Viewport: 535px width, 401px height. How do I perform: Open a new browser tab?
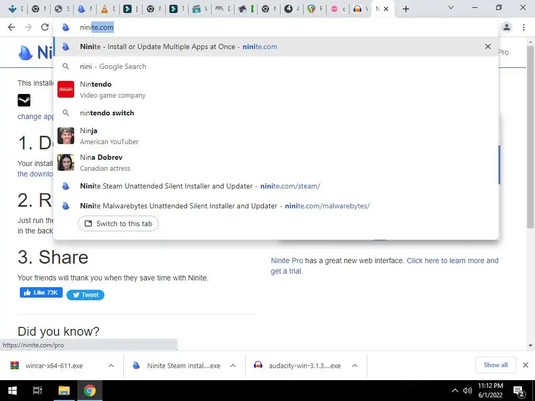[x=405, y=9]
